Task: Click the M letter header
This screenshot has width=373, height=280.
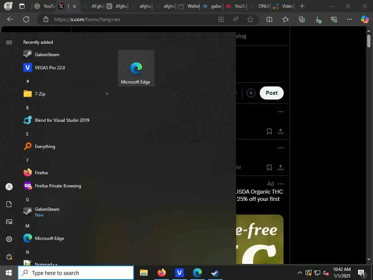Action: coord(27,226)
